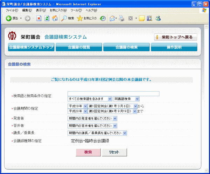Screen dimensions: 210x174
Task: Expand the 同義語検索 dropdown
Action: [126, 99]
